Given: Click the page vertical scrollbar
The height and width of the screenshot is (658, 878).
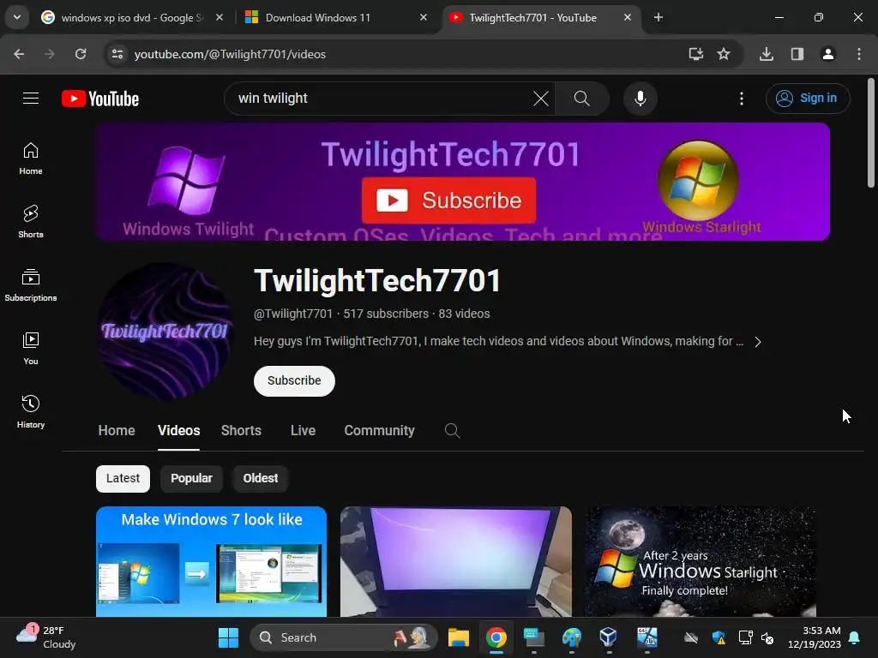Looking at the screenshot, I should pos(871,133).
